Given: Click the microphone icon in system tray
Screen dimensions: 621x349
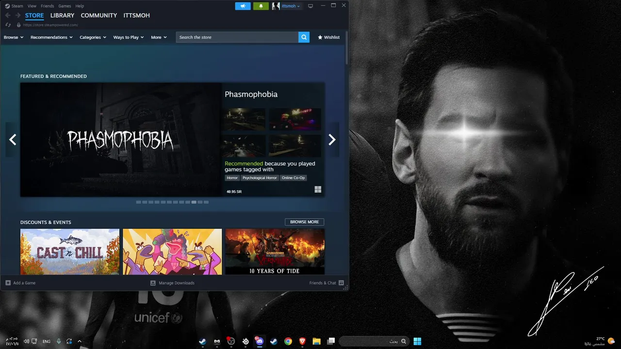Looking at the screenshot, I should tap(59, 341).
